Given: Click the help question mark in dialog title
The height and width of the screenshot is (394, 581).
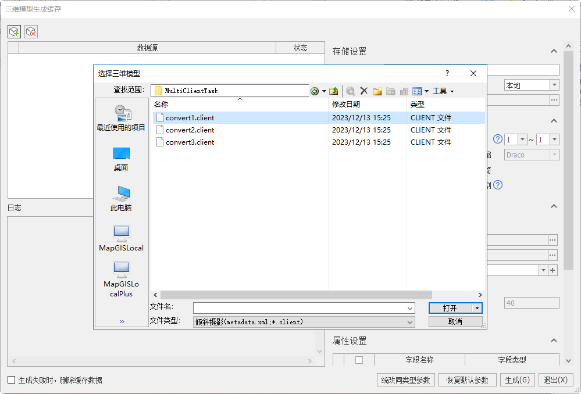Looking at the screenshot, I should click(x=447, y=73).
